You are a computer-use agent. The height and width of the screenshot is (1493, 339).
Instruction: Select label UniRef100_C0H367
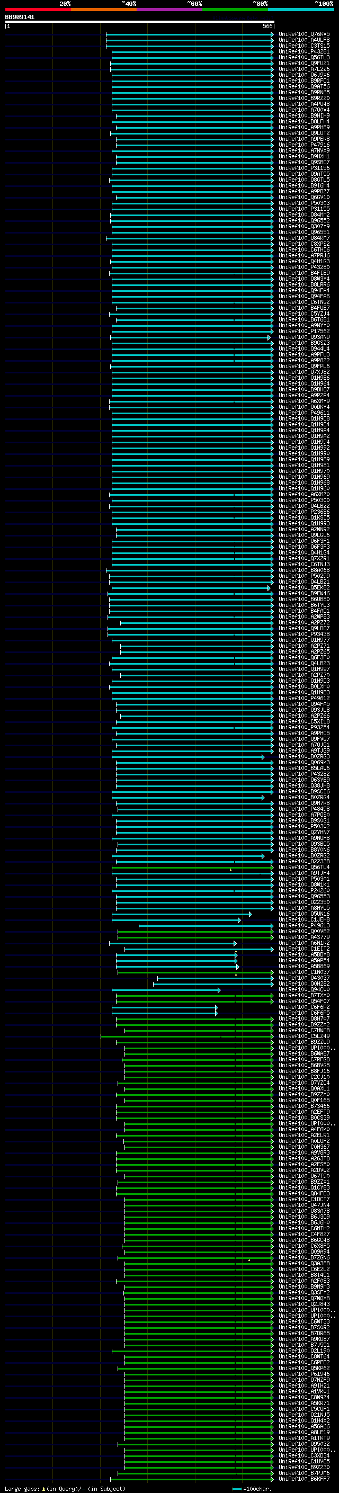304,1147
